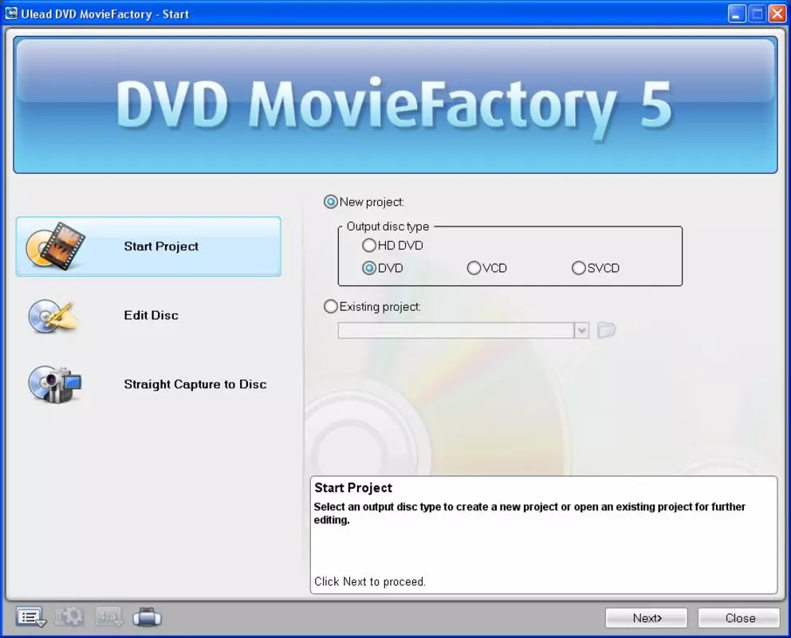This screenshot has width=791, height=638.
Task: Click the Edit Disc icon
Action: [x=53, y=317]
